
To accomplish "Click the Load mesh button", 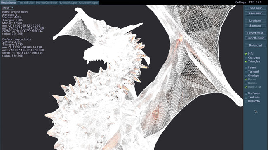I will [255, 8].
